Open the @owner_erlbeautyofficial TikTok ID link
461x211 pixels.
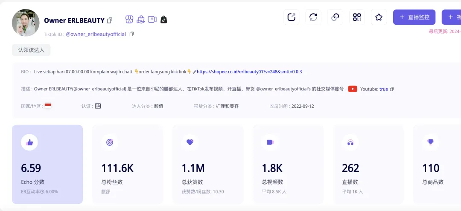coord(96,34)
